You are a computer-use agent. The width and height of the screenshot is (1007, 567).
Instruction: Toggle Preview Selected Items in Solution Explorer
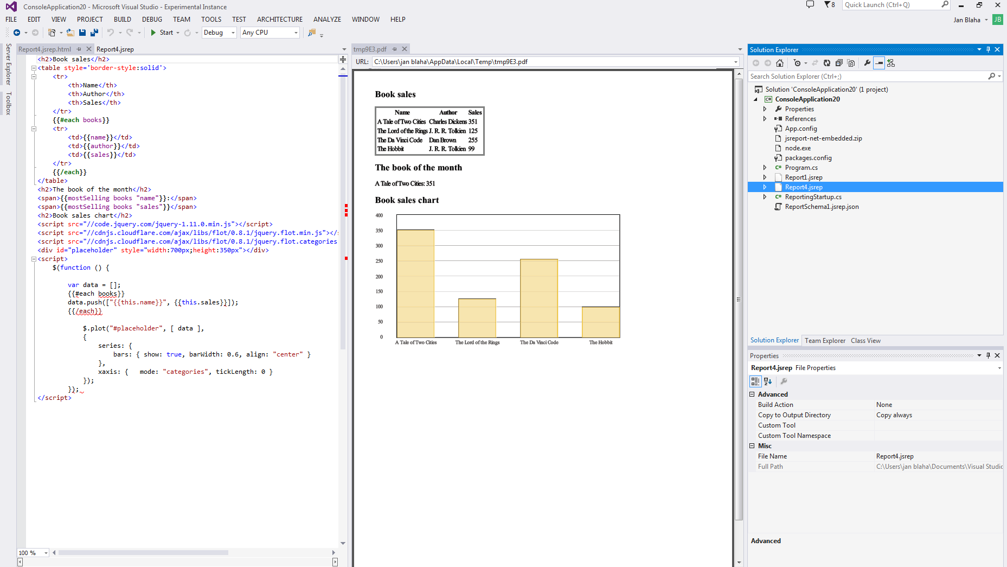879,63
